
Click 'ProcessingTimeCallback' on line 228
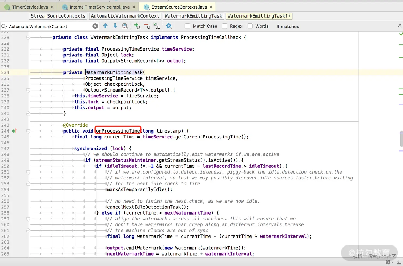click(211, 38)
